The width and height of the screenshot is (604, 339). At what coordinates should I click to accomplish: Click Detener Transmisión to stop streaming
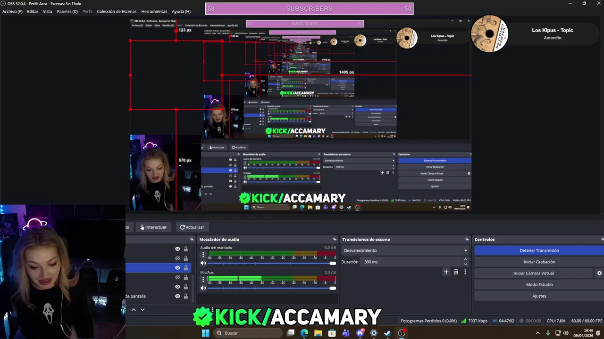[x=539, y=250]
